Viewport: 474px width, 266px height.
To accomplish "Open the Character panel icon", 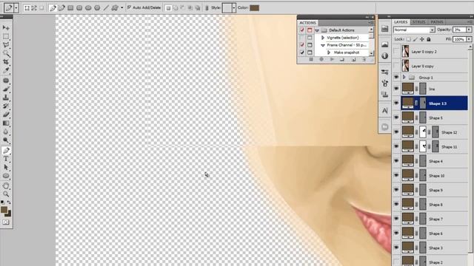I will pyautogui.click(x=384, y=110).
